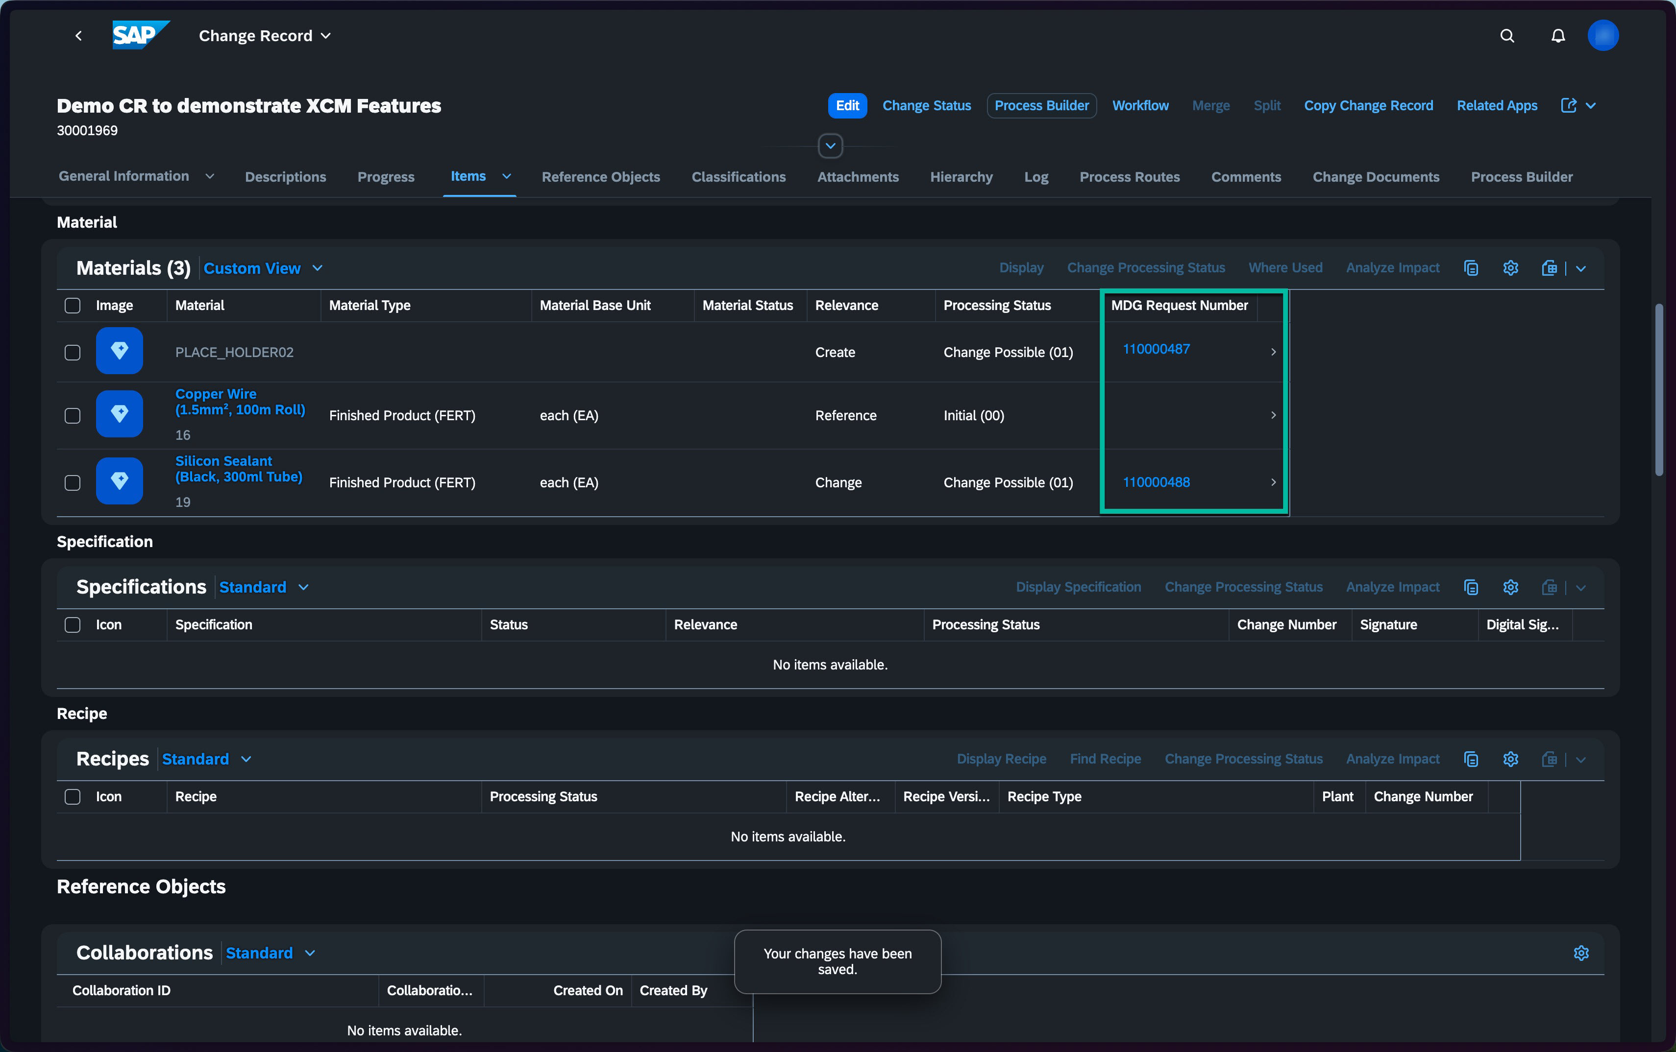The width and height of the screenshot is (1676, 1052).
Task: Toggle Recipes select-all checkbox
Action: point(73,797)
